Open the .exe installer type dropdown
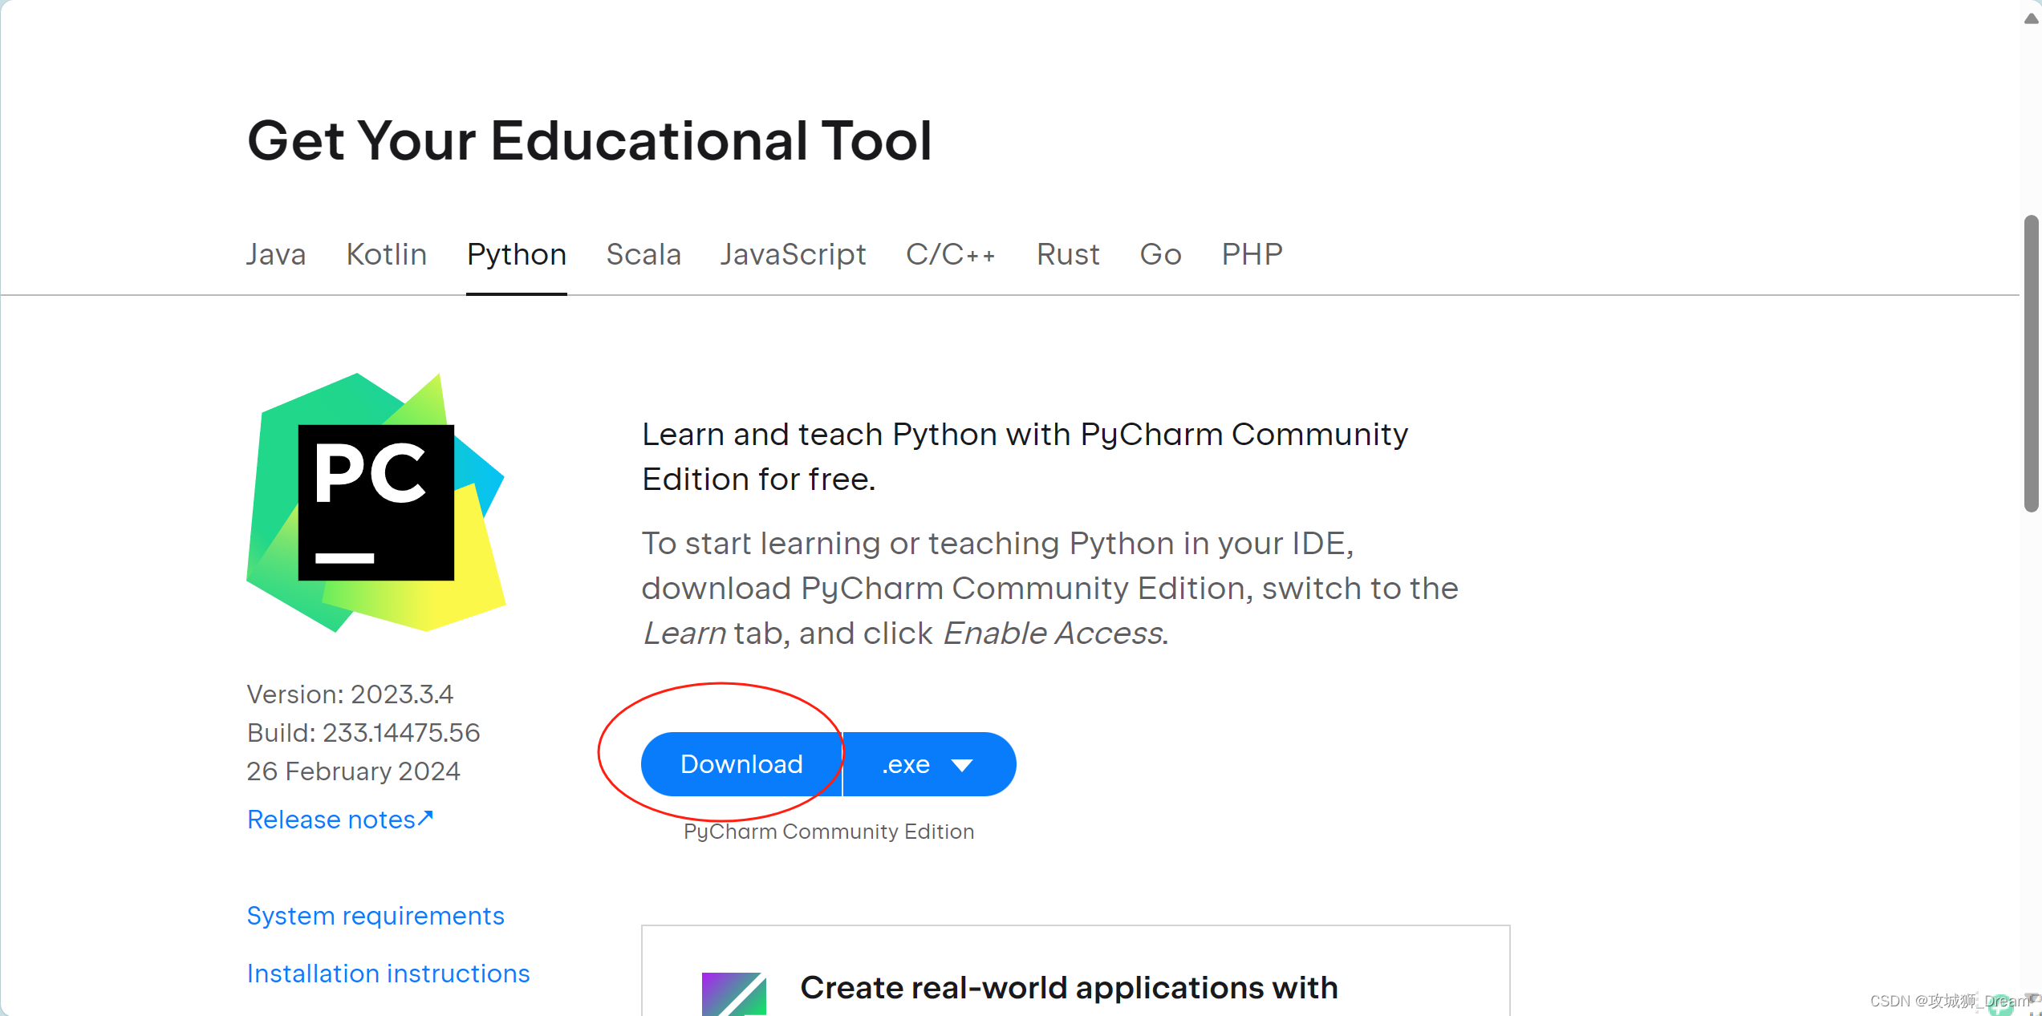The image size is (2042, 1016). tap(928, 764)
